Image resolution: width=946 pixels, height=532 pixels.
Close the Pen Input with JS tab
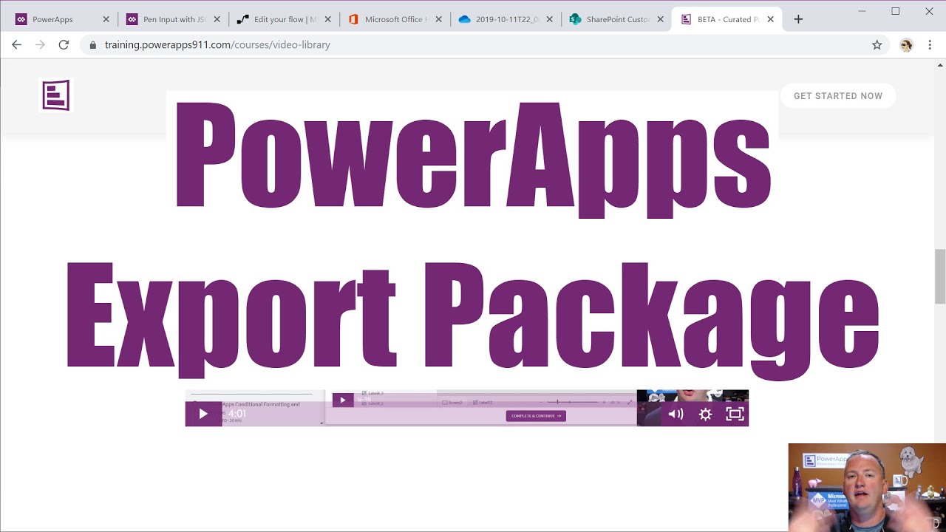(x=217, y=19)
